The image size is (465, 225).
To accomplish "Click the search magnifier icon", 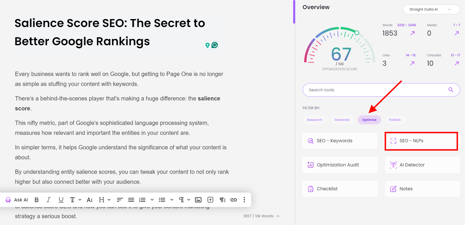I will 451,90.
